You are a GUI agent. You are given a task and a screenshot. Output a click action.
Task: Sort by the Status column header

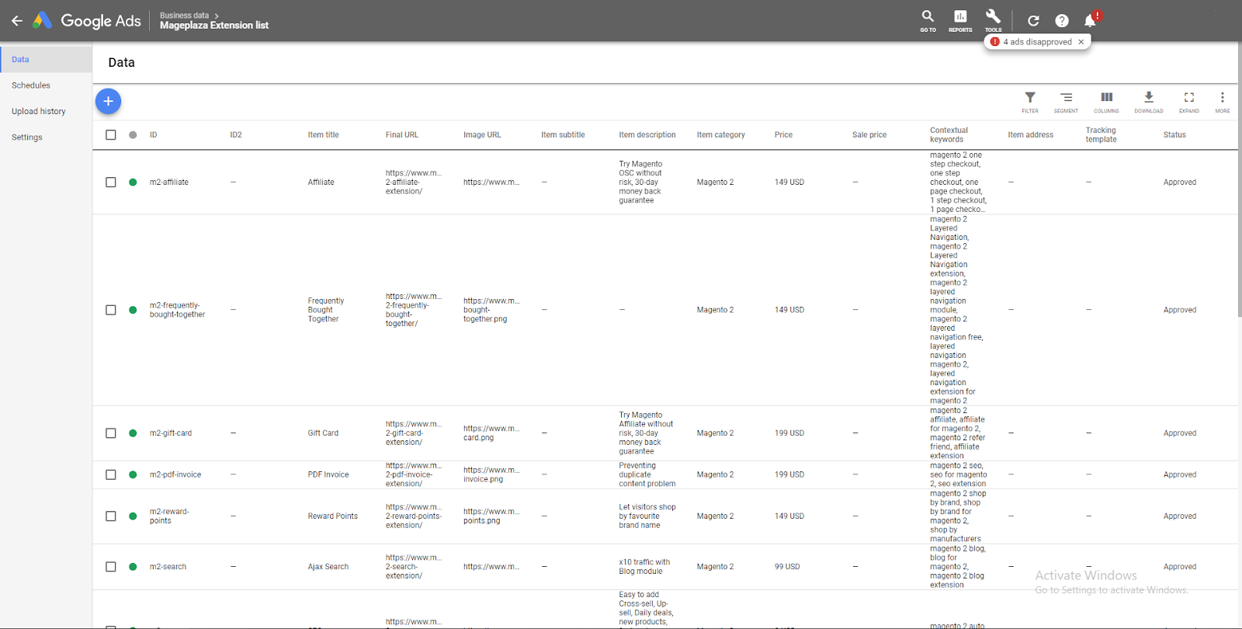pos(1174,135)
